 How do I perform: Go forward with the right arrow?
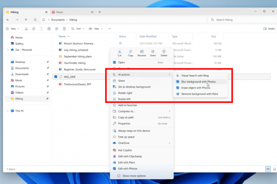point(17,20)
